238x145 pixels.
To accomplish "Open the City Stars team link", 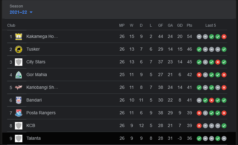I will click(36, 62).
